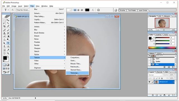Expand the Distort filter submenu
179x101 pixels.
point(48,36)
